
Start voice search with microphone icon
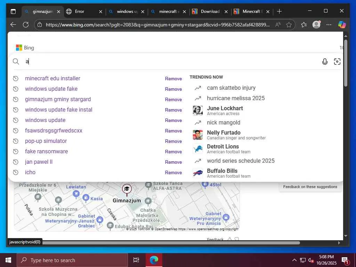coord(325,62)
